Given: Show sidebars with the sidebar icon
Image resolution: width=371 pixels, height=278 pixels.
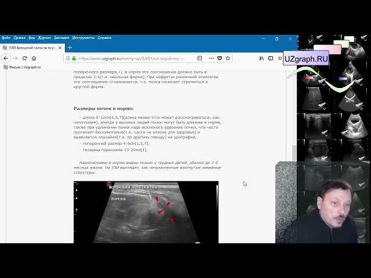Looking at the screenshot, I should (271, 58).
